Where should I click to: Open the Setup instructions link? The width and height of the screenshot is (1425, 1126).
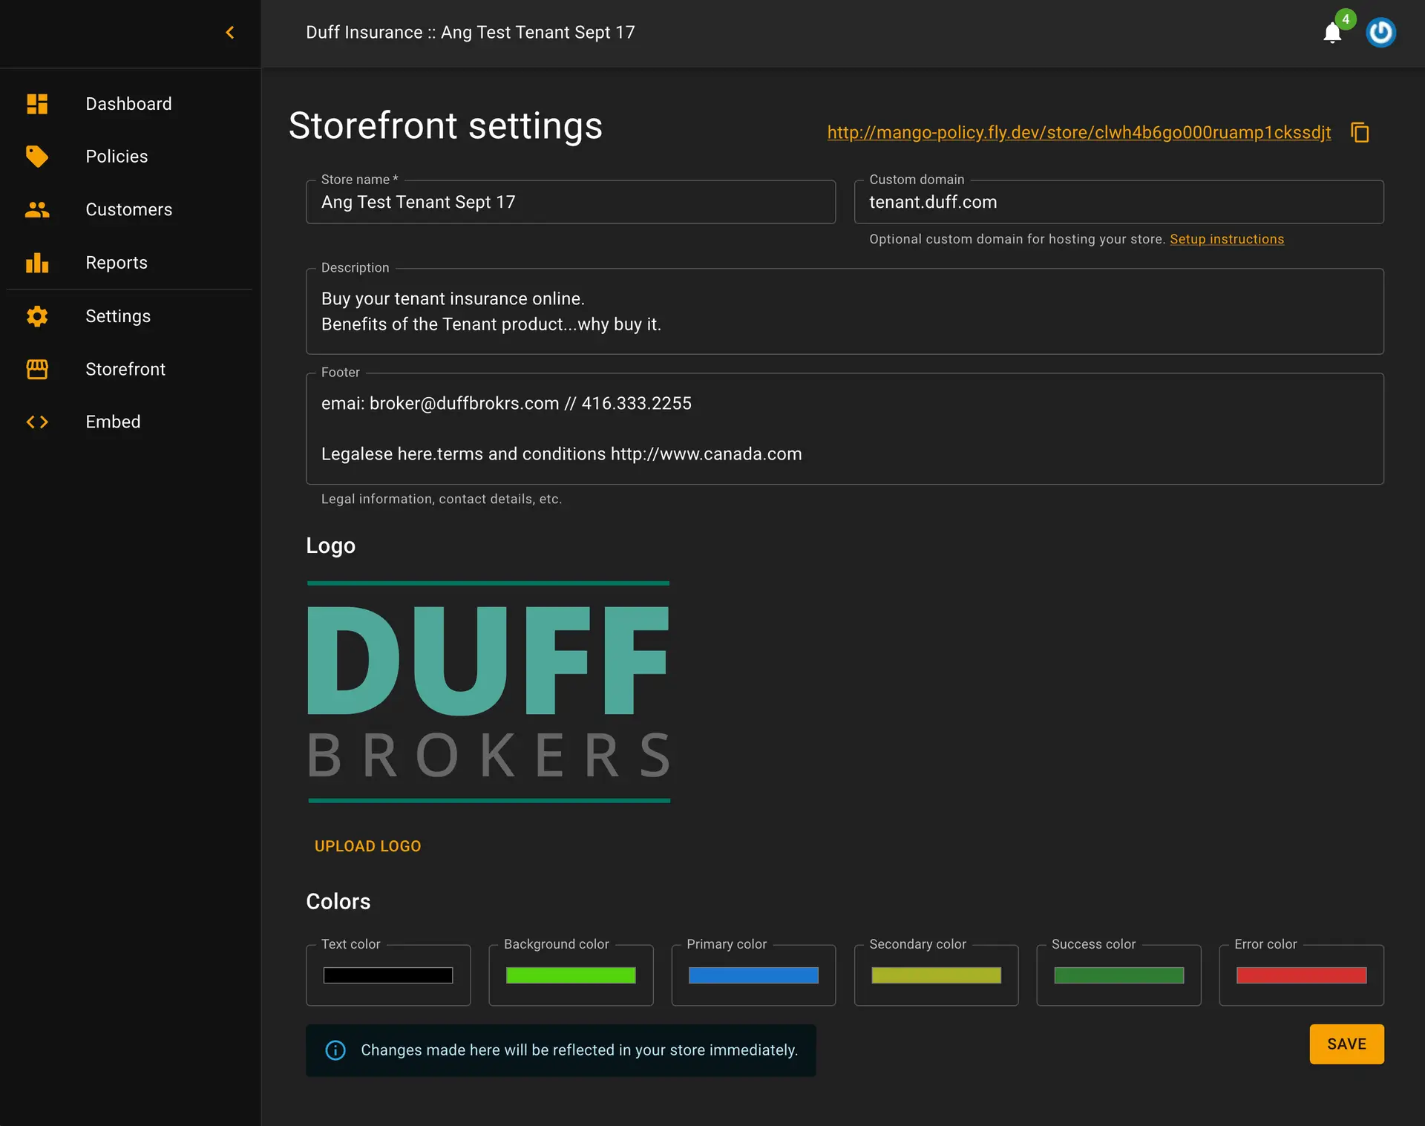coord(1227,239)
